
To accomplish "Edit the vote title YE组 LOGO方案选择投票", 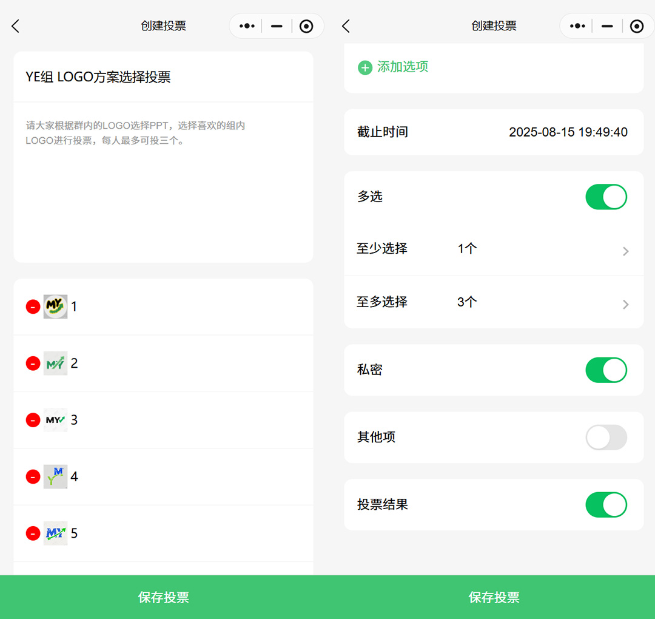I will [98, 77].
